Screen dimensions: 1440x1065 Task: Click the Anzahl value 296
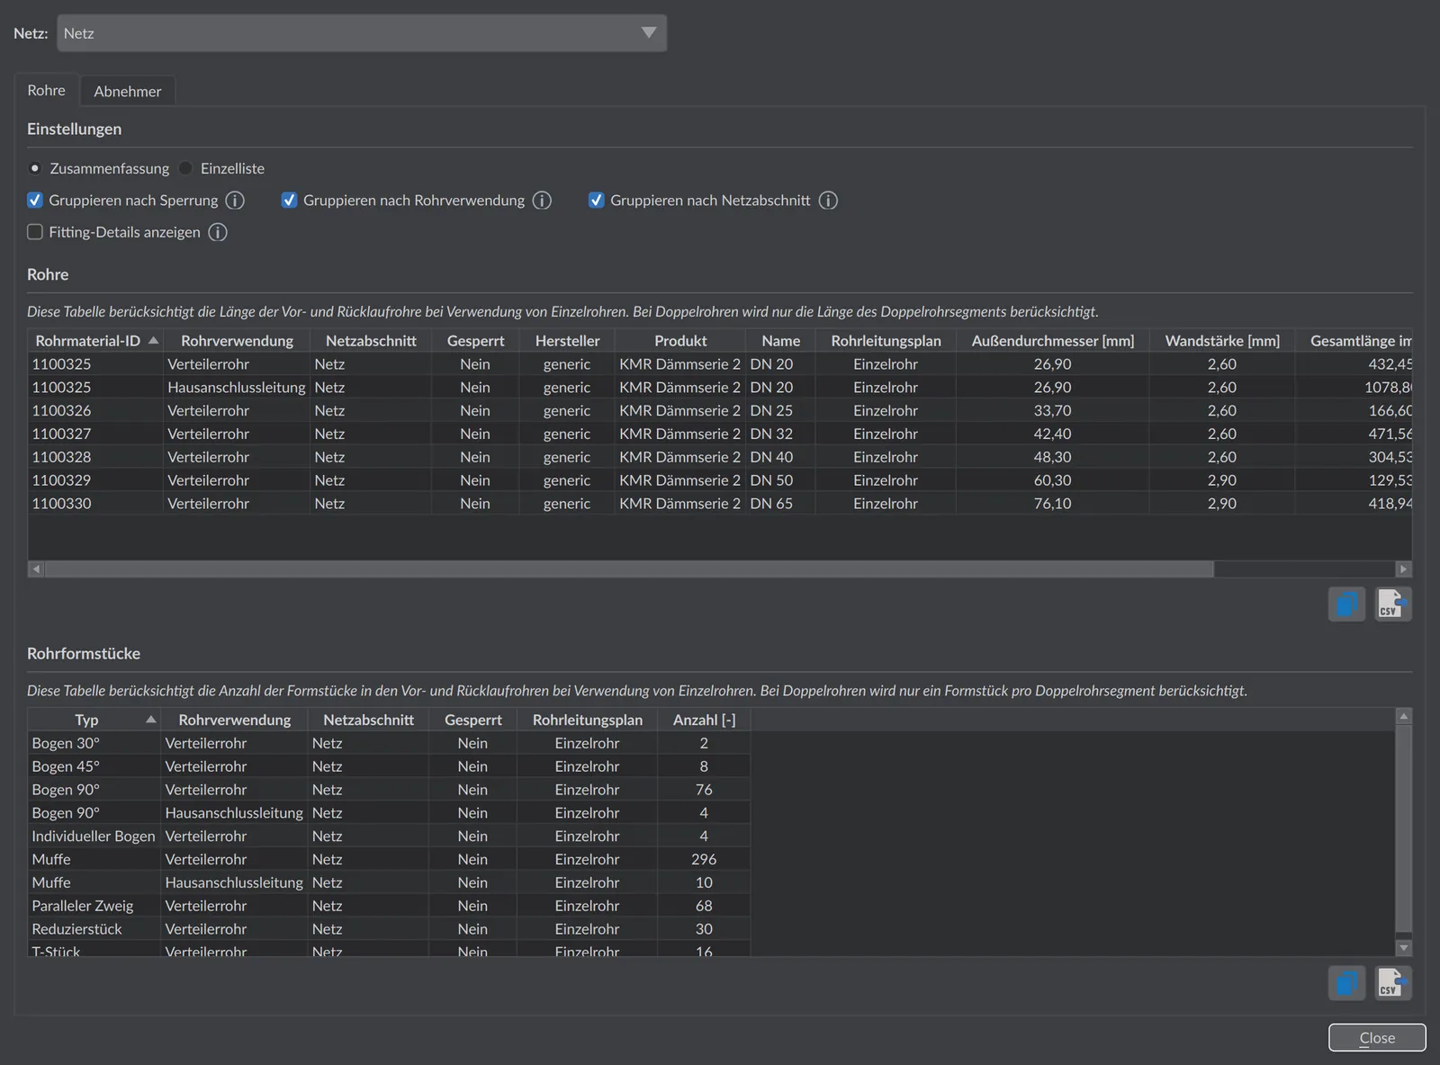704,859
